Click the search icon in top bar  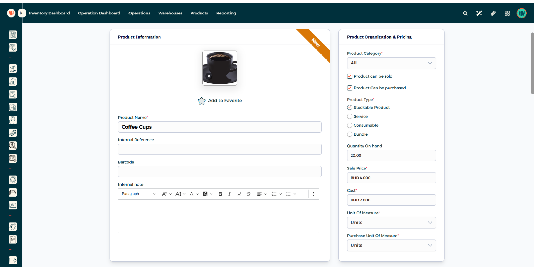(465, 13)
